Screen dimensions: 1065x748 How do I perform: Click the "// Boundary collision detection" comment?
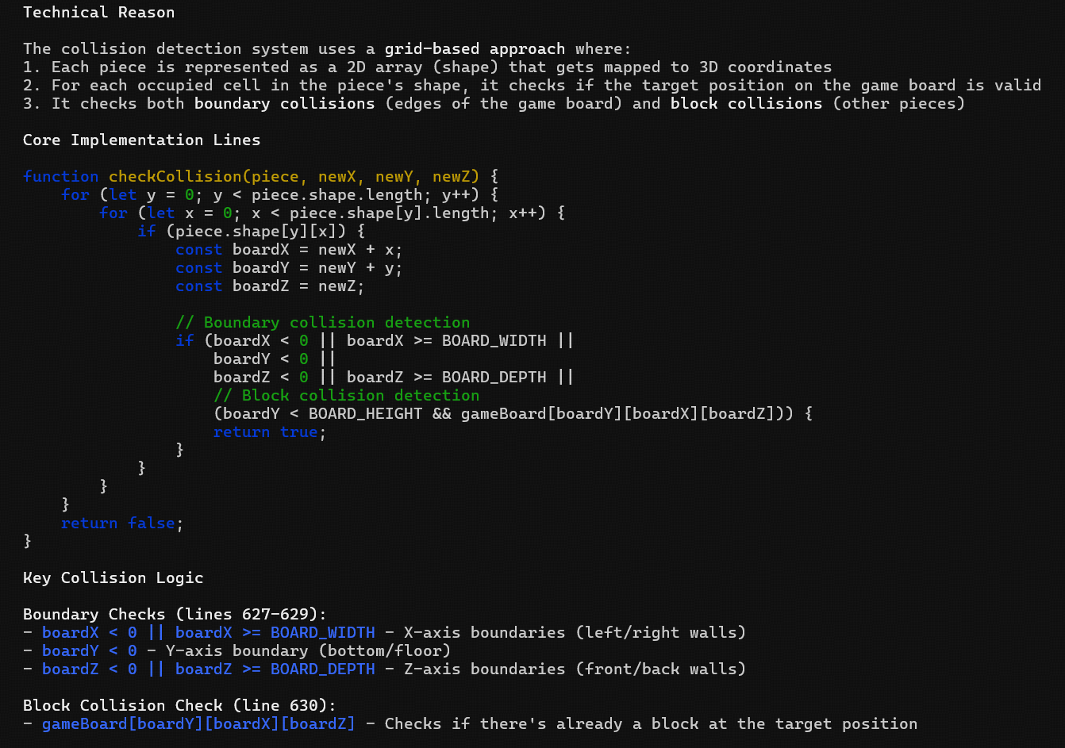322,322
